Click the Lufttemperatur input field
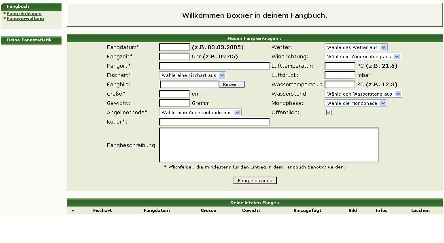The image size is (444, 243). 340,66
